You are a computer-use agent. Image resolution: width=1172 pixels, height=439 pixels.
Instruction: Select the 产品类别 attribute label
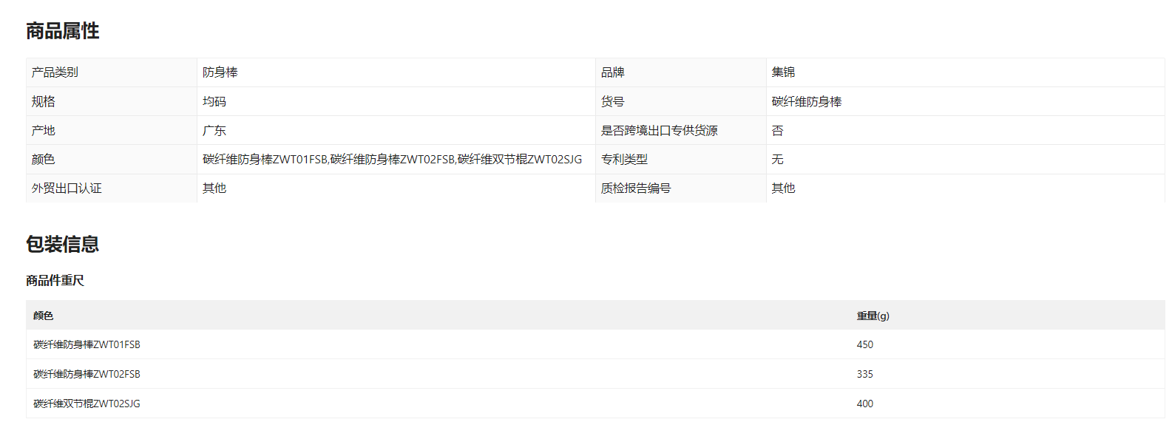point(55,72)
